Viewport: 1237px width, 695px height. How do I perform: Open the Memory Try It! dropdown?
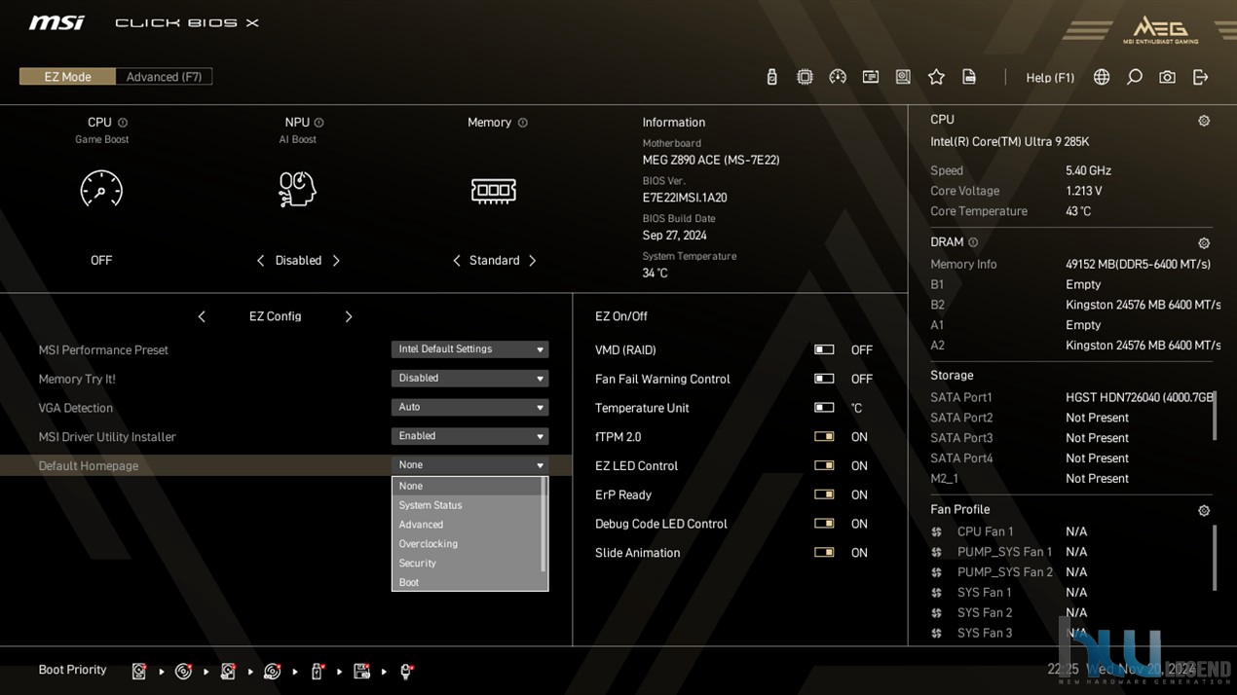click(x=469, y=379)
